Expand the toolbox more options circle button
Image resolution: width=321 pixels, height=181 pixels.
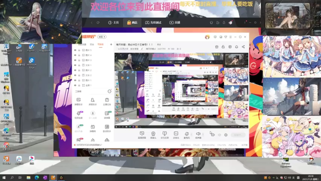point(110,91)
